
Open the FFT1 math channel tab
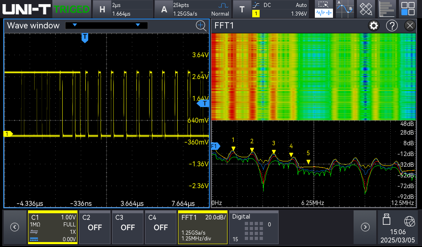pyautogui.click(x=202, y=227)
